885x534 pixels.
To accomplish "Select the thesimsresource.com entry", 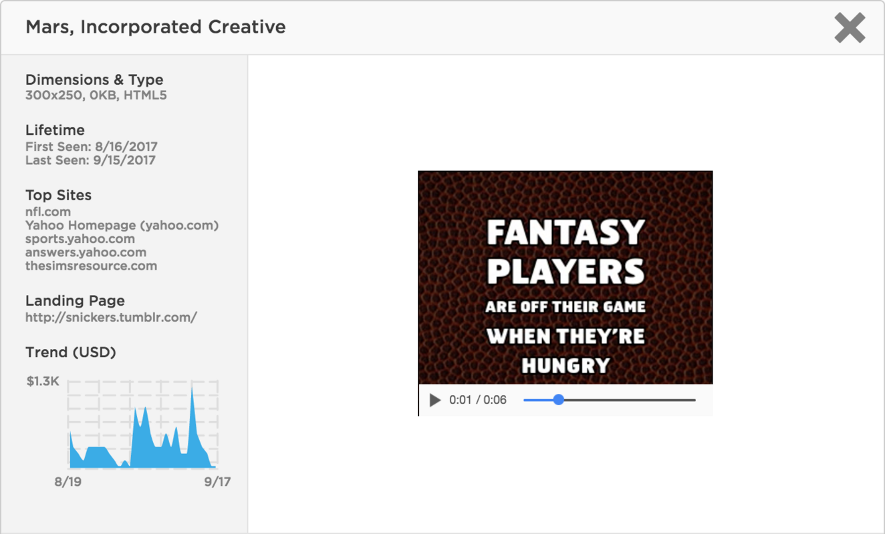I will [90, 265].
